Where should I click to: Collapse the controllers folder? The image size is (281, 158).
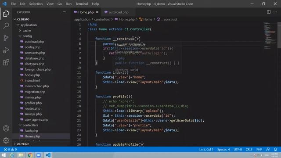[x=30, y=125]
